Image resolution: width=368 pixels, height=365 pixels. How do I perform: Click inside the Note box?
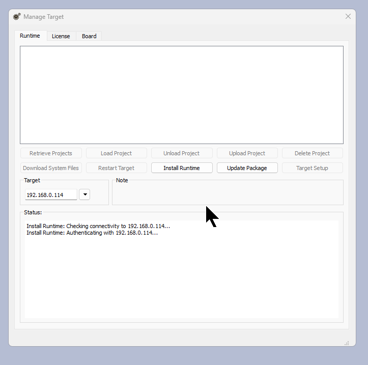pos(228,194)
